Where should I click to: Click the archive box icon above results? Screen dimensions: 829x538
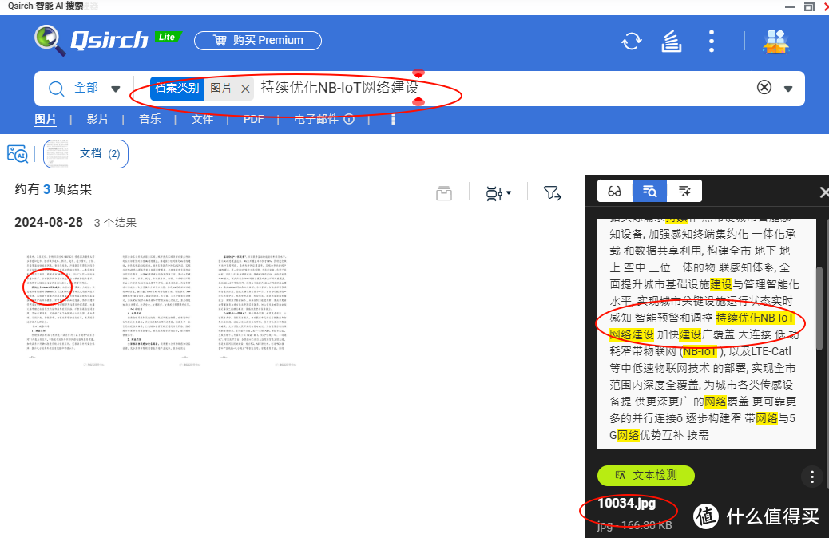coord(444,192)
